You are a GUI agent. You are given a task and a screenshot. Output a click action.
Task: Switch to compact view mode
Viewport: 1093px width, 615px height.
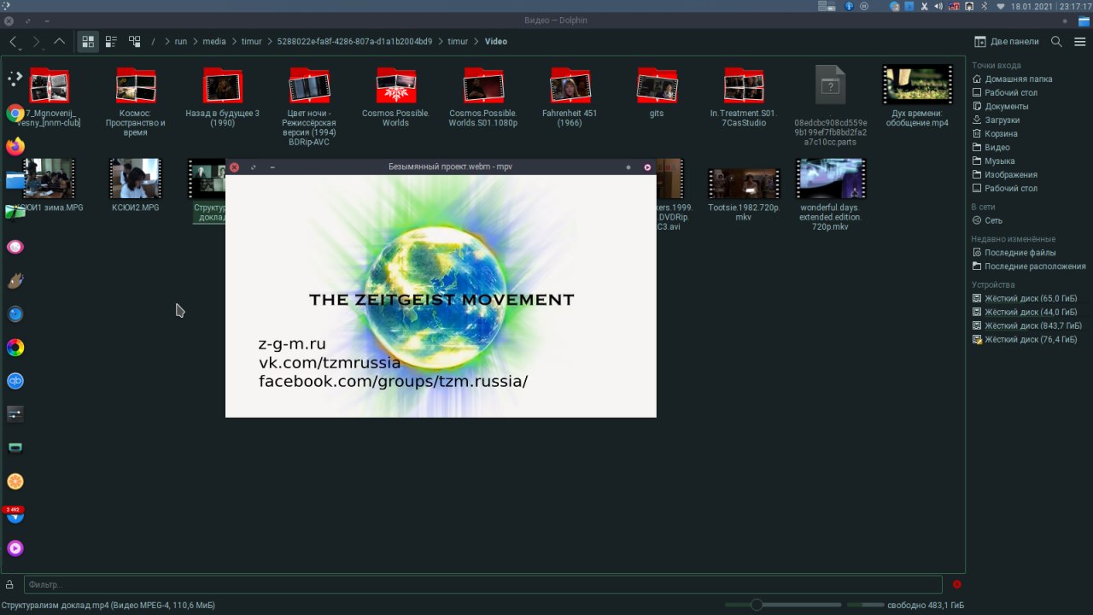click(x=111, y=41)
